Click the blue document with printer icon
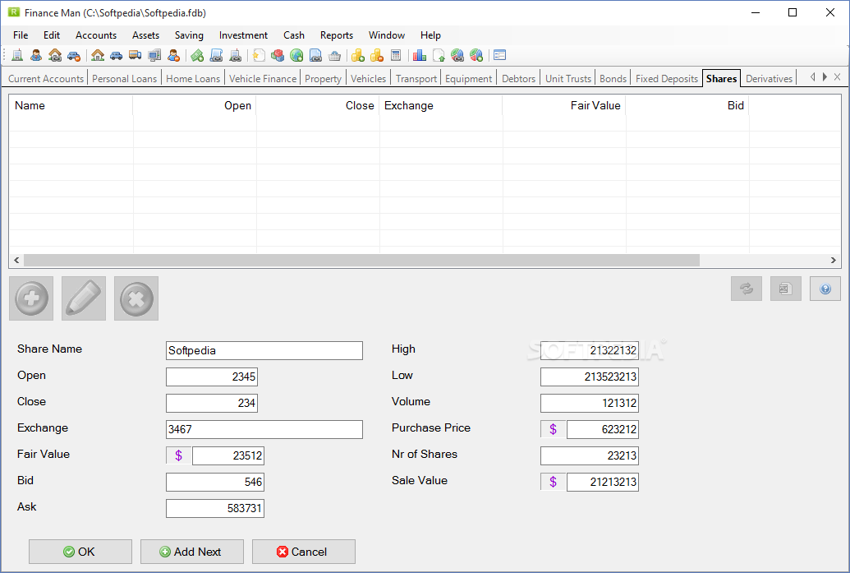Screen dimensions: 850x573 click(315, 55)
